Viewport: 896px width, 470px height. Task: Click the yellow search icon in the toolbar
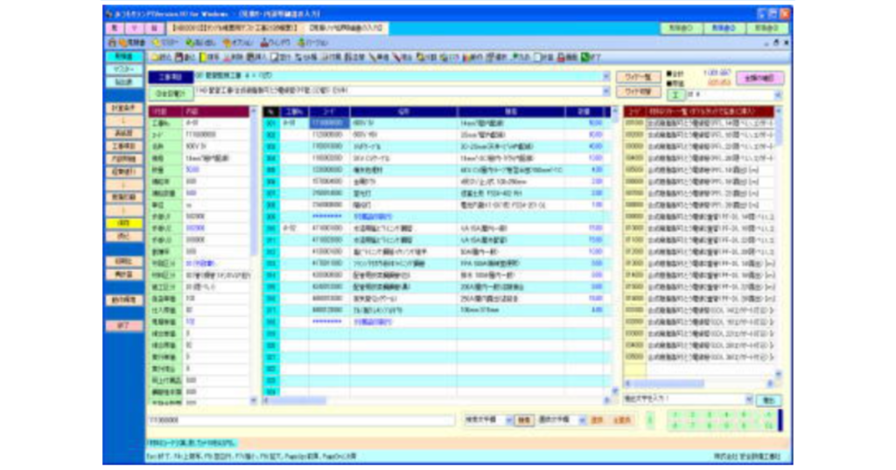point(202,56)
